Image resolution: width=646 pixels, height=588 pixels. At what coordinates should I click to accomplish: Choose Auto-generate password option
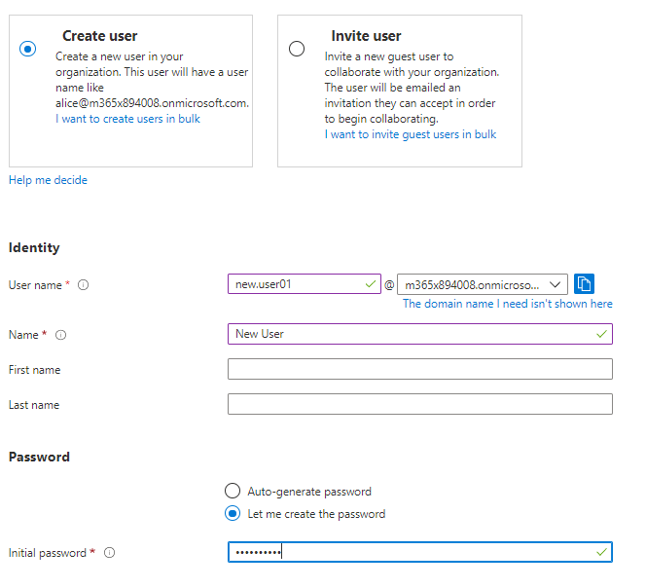coord(233,492)
